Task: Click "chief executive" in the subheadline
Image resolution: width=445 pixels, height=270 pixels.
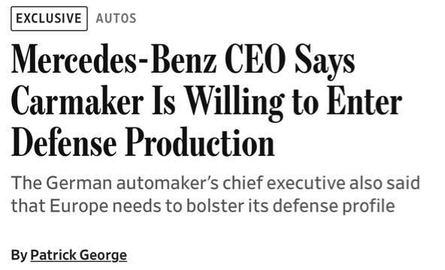Action: (x=284, y=183)
